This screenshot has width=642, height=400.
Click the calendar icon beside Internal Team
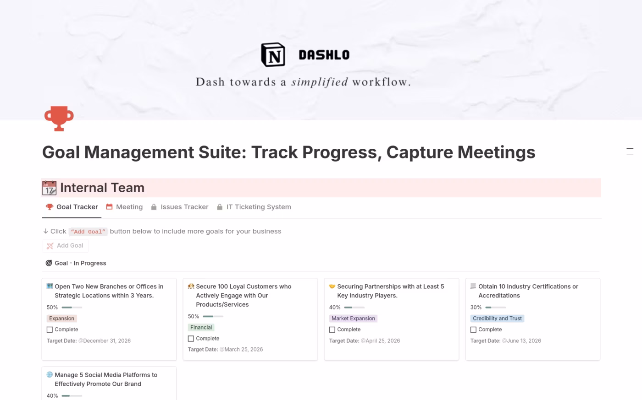click(49, 188)
